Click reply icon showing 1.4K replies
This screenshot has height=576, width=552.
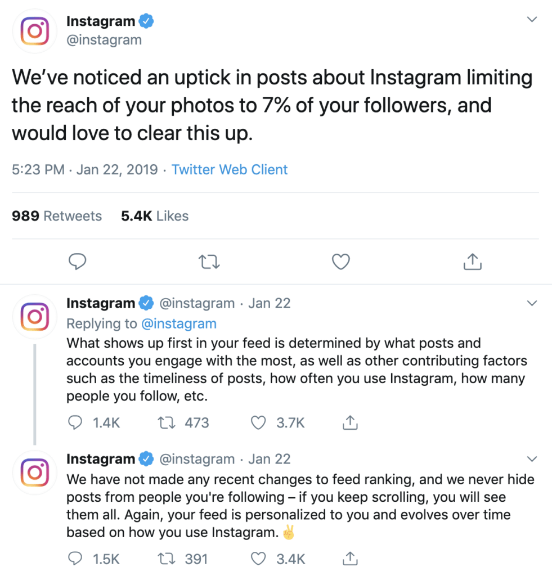click(75, 422)
